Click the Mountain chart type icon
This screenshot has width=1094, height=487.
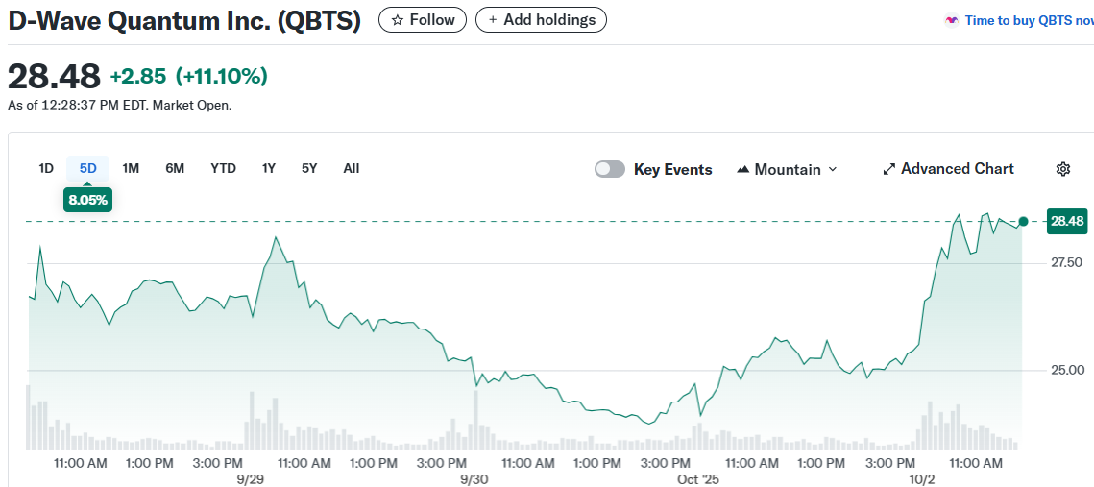coord(742,170)
